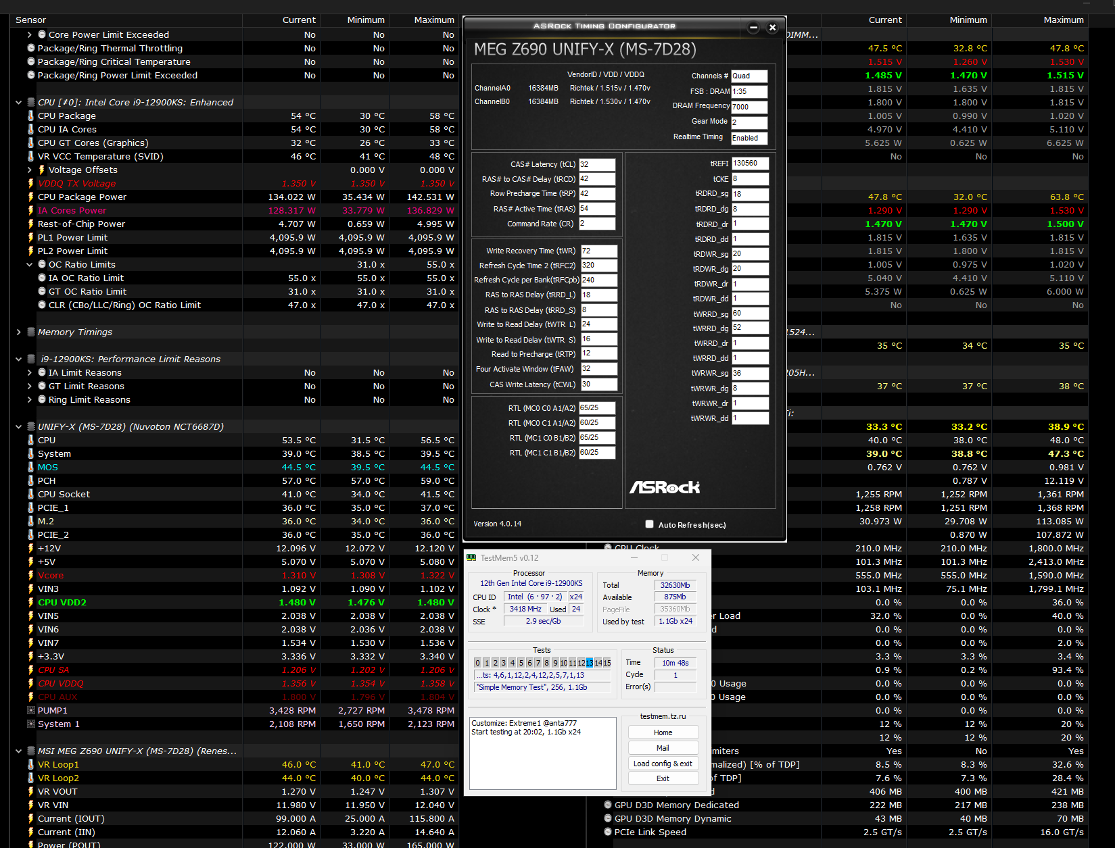This screenshot has width=1115, height=848.
Task: Expand the IA Limit Reasons row
Action: click(x=30, y=372)
